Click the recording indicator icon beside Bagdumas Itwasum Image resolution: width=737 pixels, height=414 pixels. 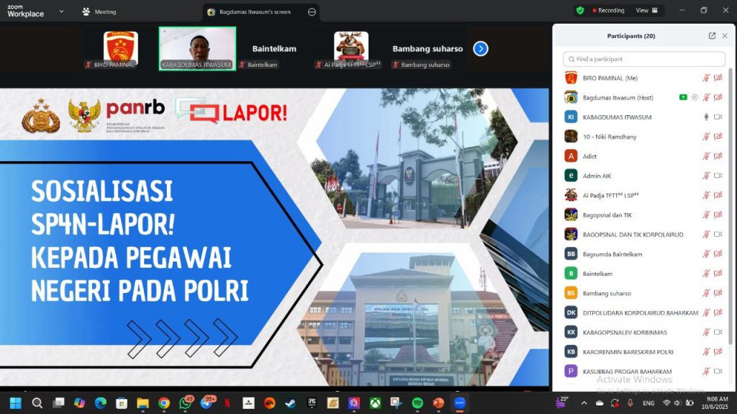[x=695, y=98]
